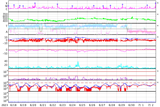Click the flare peak marker on 6/28

coord(110,5)
